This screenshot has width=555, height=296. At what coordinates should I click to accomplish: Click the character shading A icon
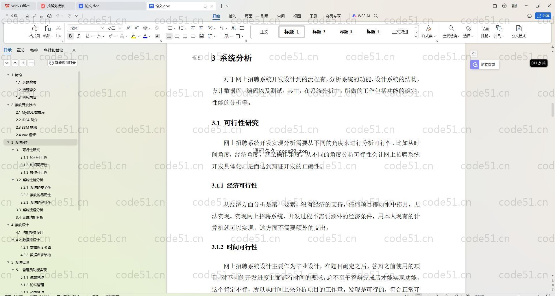coord(157,36)
